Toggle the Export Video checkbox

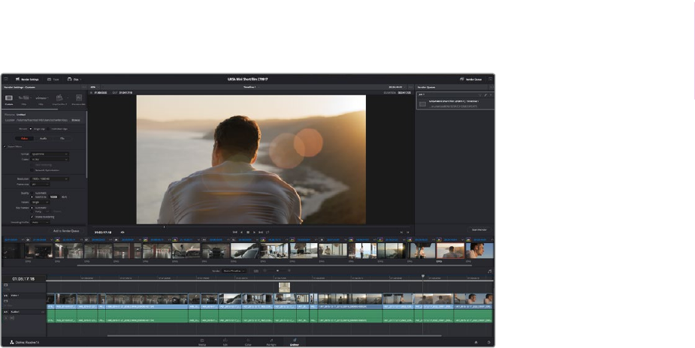coord(5,146)
